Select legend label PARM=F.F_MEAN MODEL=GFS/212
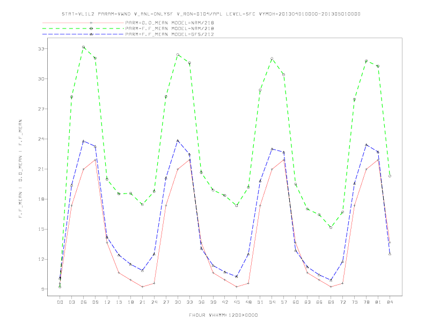The height and width of the screenshot is (329, 425). point(170,34)
